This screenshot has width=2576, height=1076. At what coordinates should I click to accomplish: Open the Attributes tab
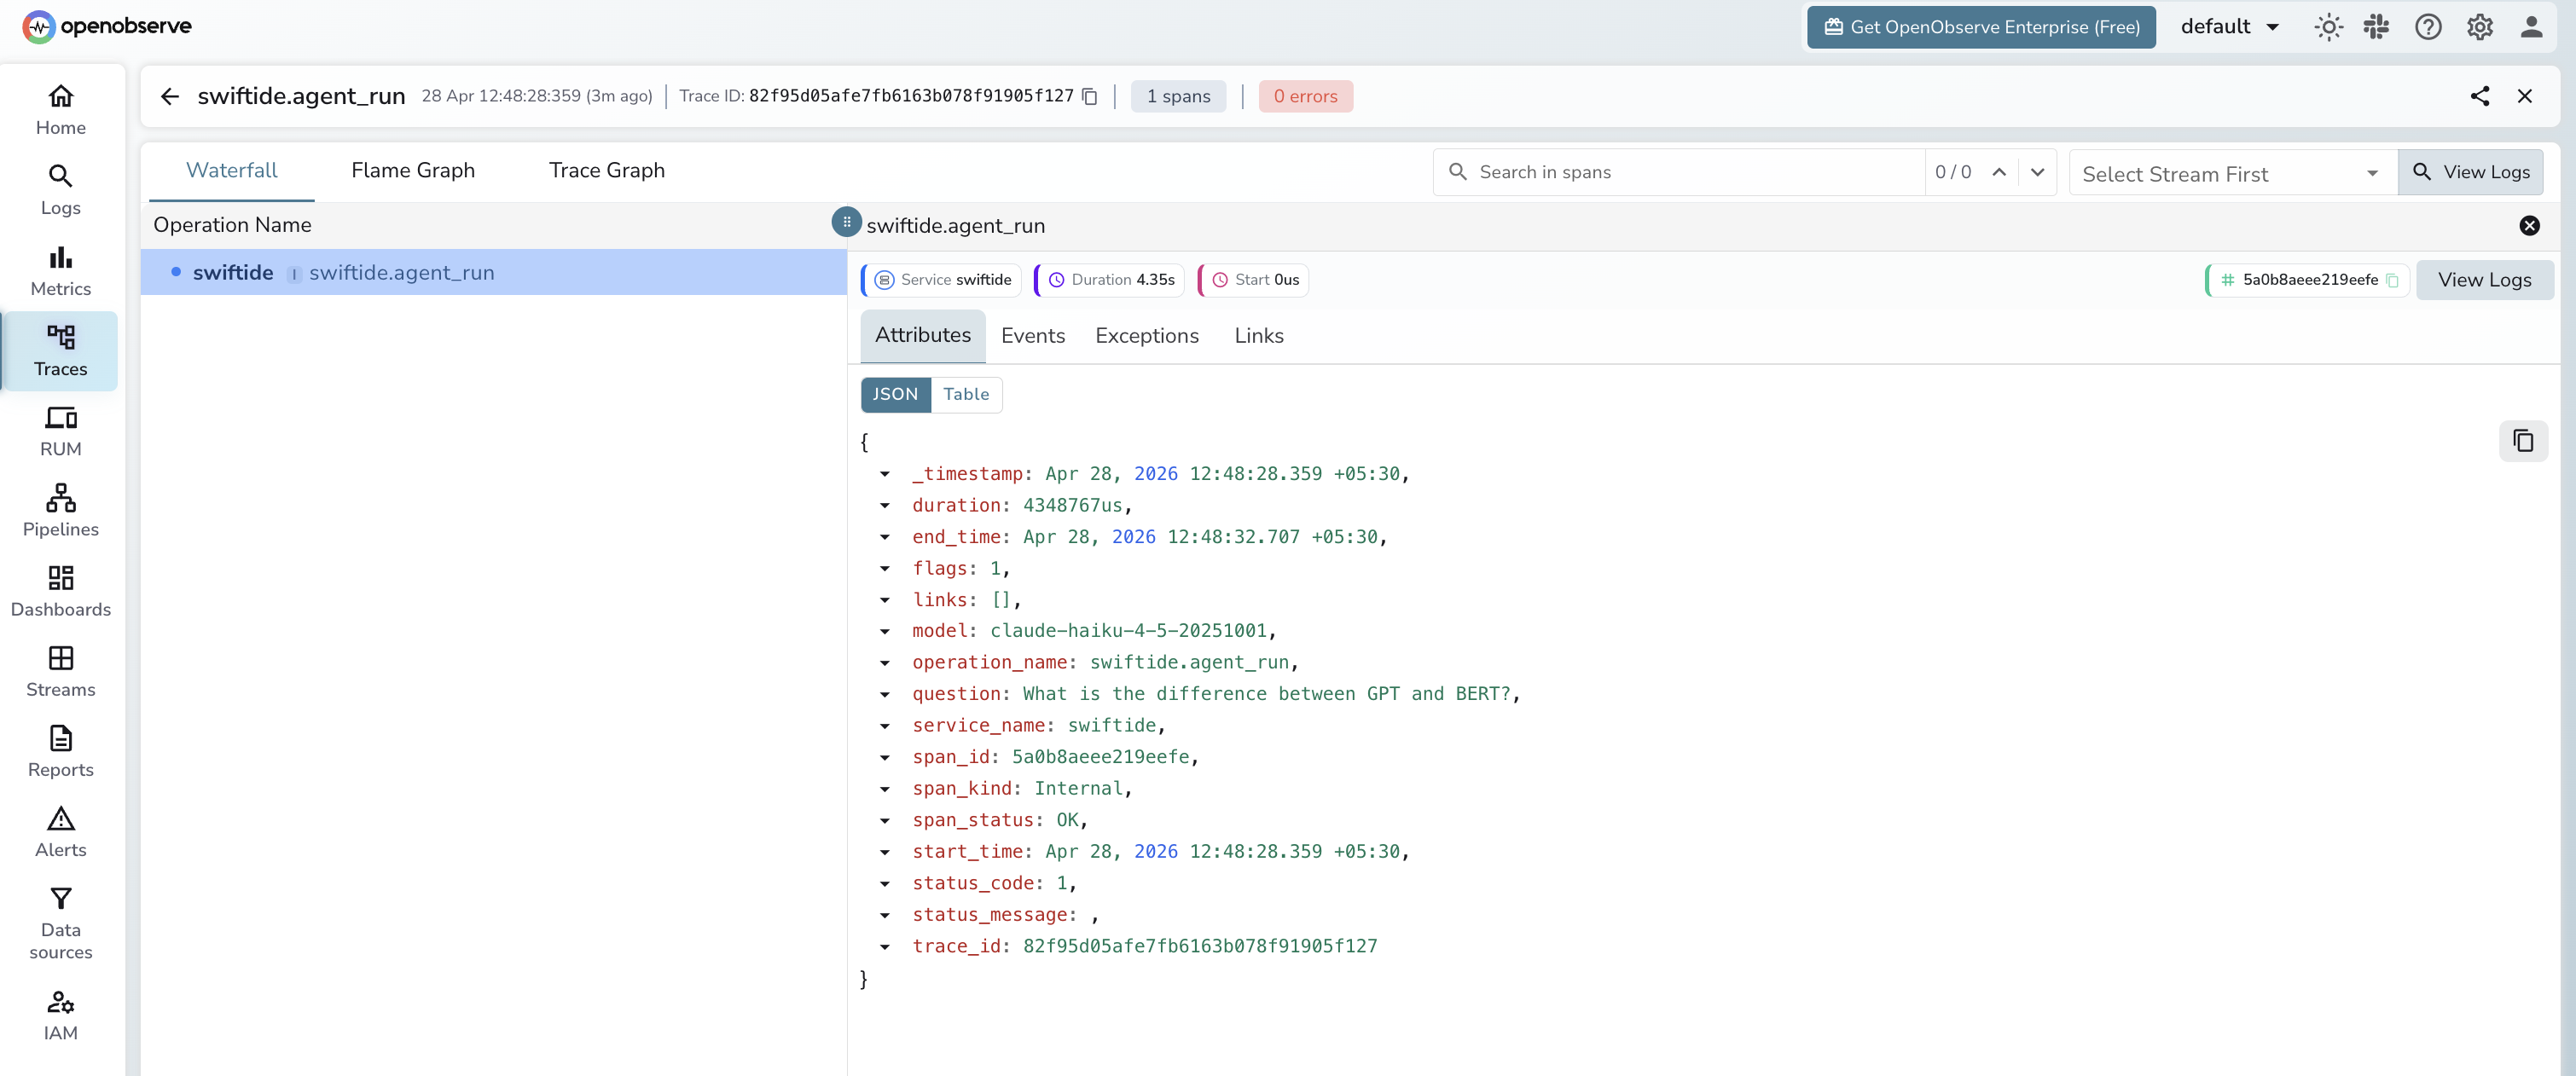click(923, 336)
